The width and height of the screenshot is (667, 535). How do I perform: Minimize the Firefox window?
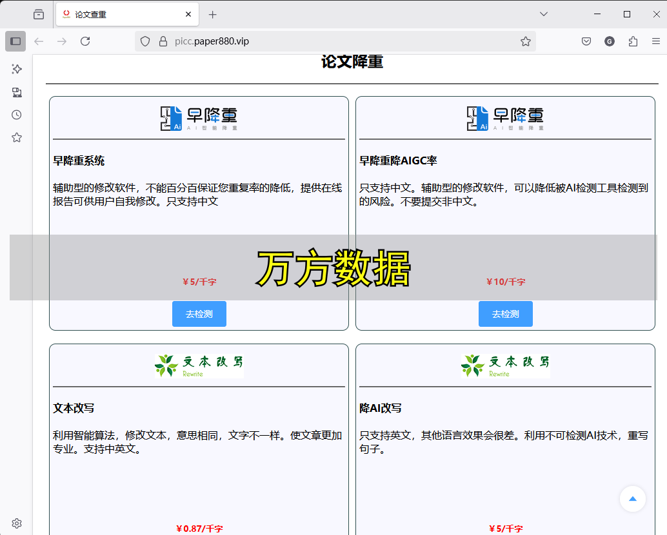pyautogui.click(x=597, y=14)
